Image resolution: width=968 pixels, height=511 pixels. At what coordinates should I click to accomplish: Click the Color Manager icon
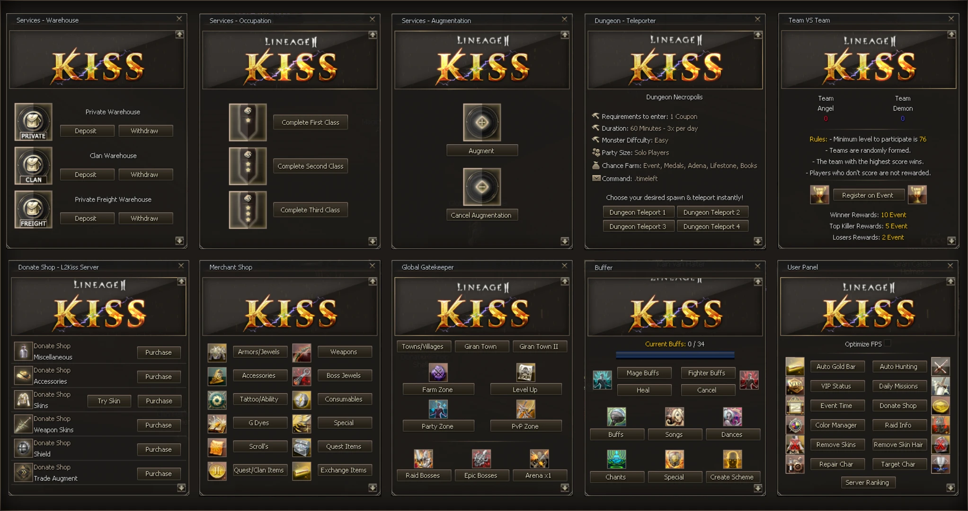(x=795, y=425)
